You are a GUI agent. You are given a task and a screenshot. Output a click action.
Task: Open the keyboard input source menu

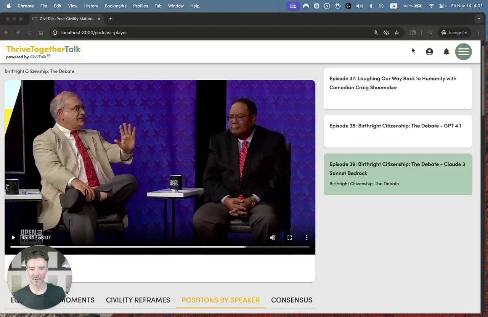tap(394, 6)
